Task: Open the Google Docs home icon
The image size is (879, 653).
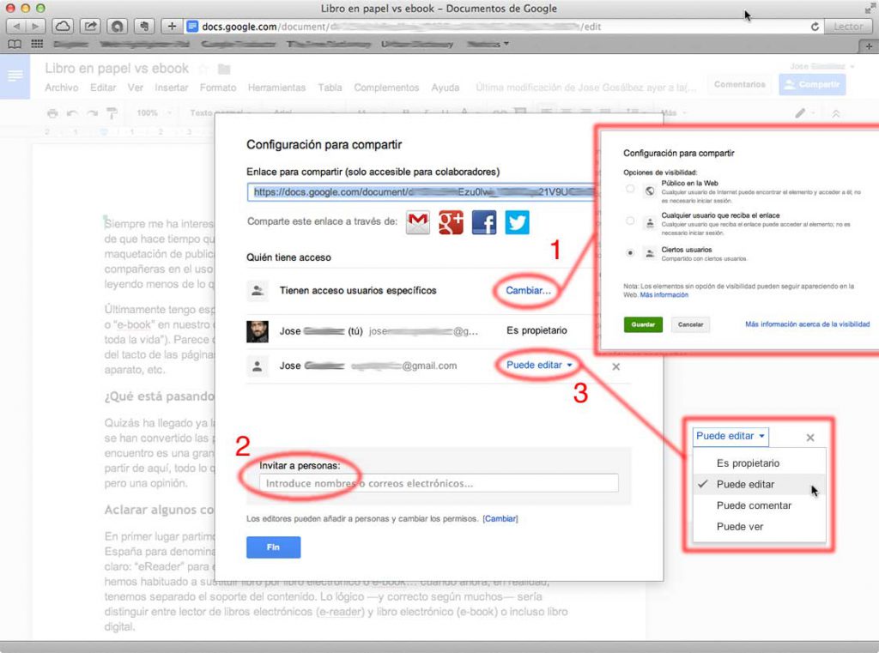Action: pyautogui.click(x=15, y=76)
